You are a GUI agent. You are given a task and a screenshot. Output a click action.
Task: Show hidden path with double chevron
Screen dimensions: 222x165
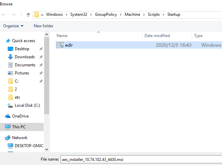(x=42, y=15)
